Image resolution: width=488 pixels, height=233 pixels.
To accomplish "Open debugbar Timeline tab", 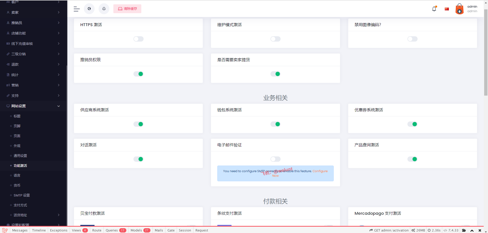I will tap(39, 230).
